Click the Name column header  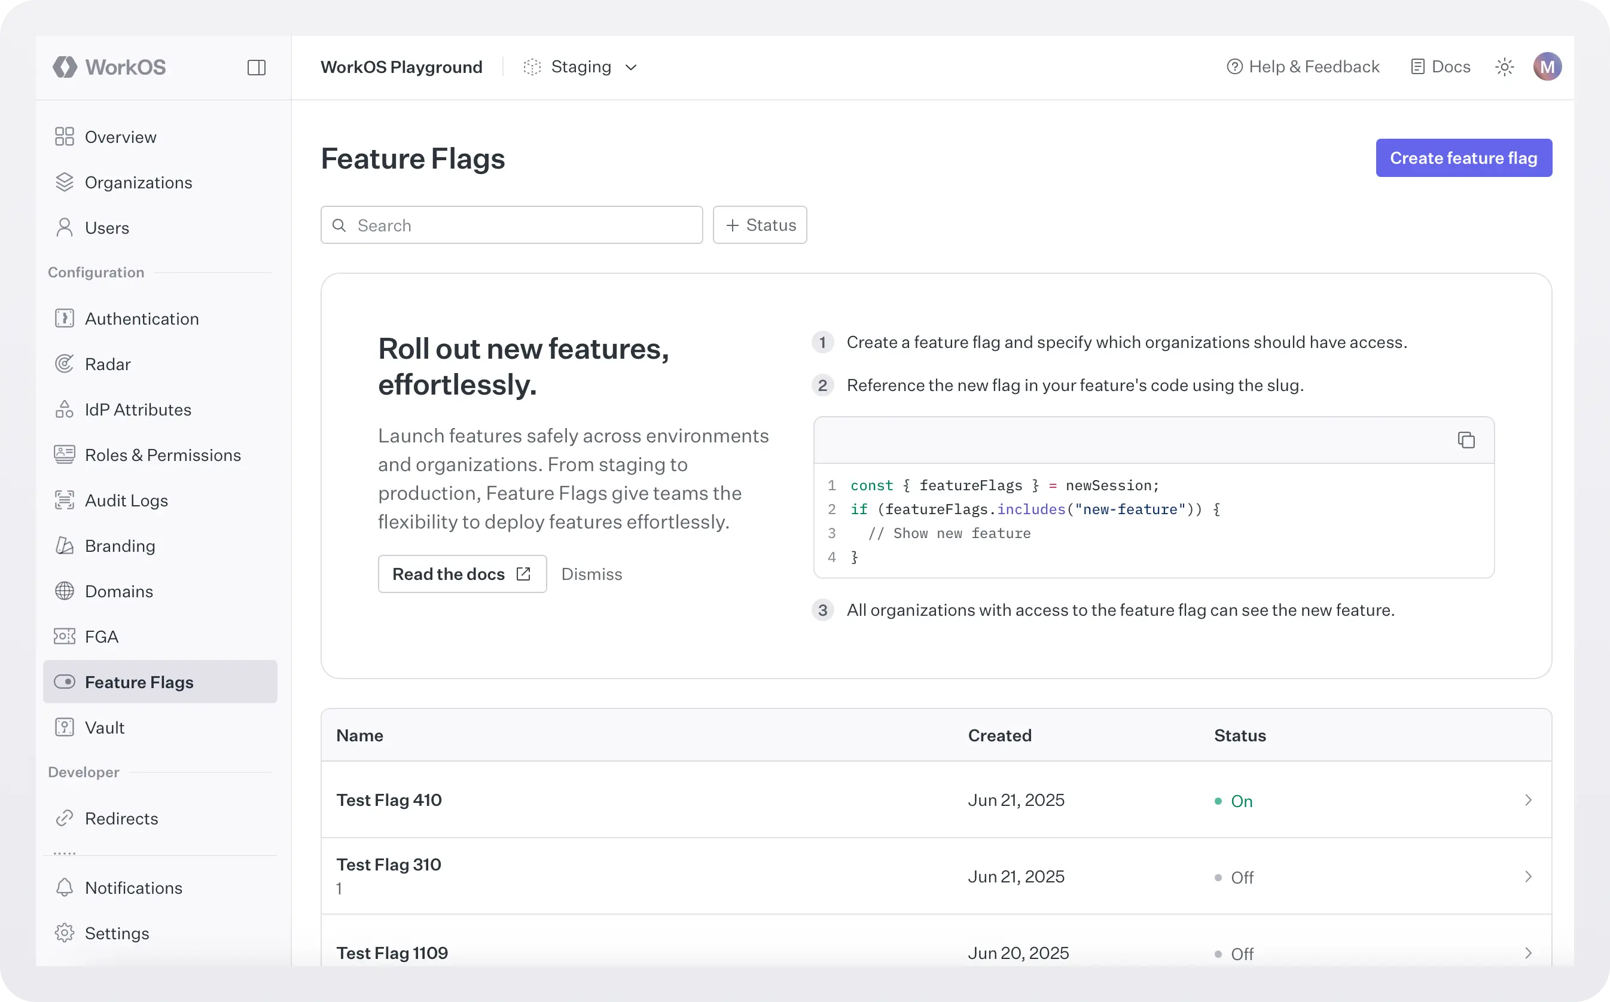[x=359, y=735]
